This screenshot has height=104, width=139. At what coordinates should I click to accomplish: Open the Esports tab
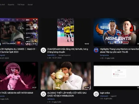click(x=11, y=5)
